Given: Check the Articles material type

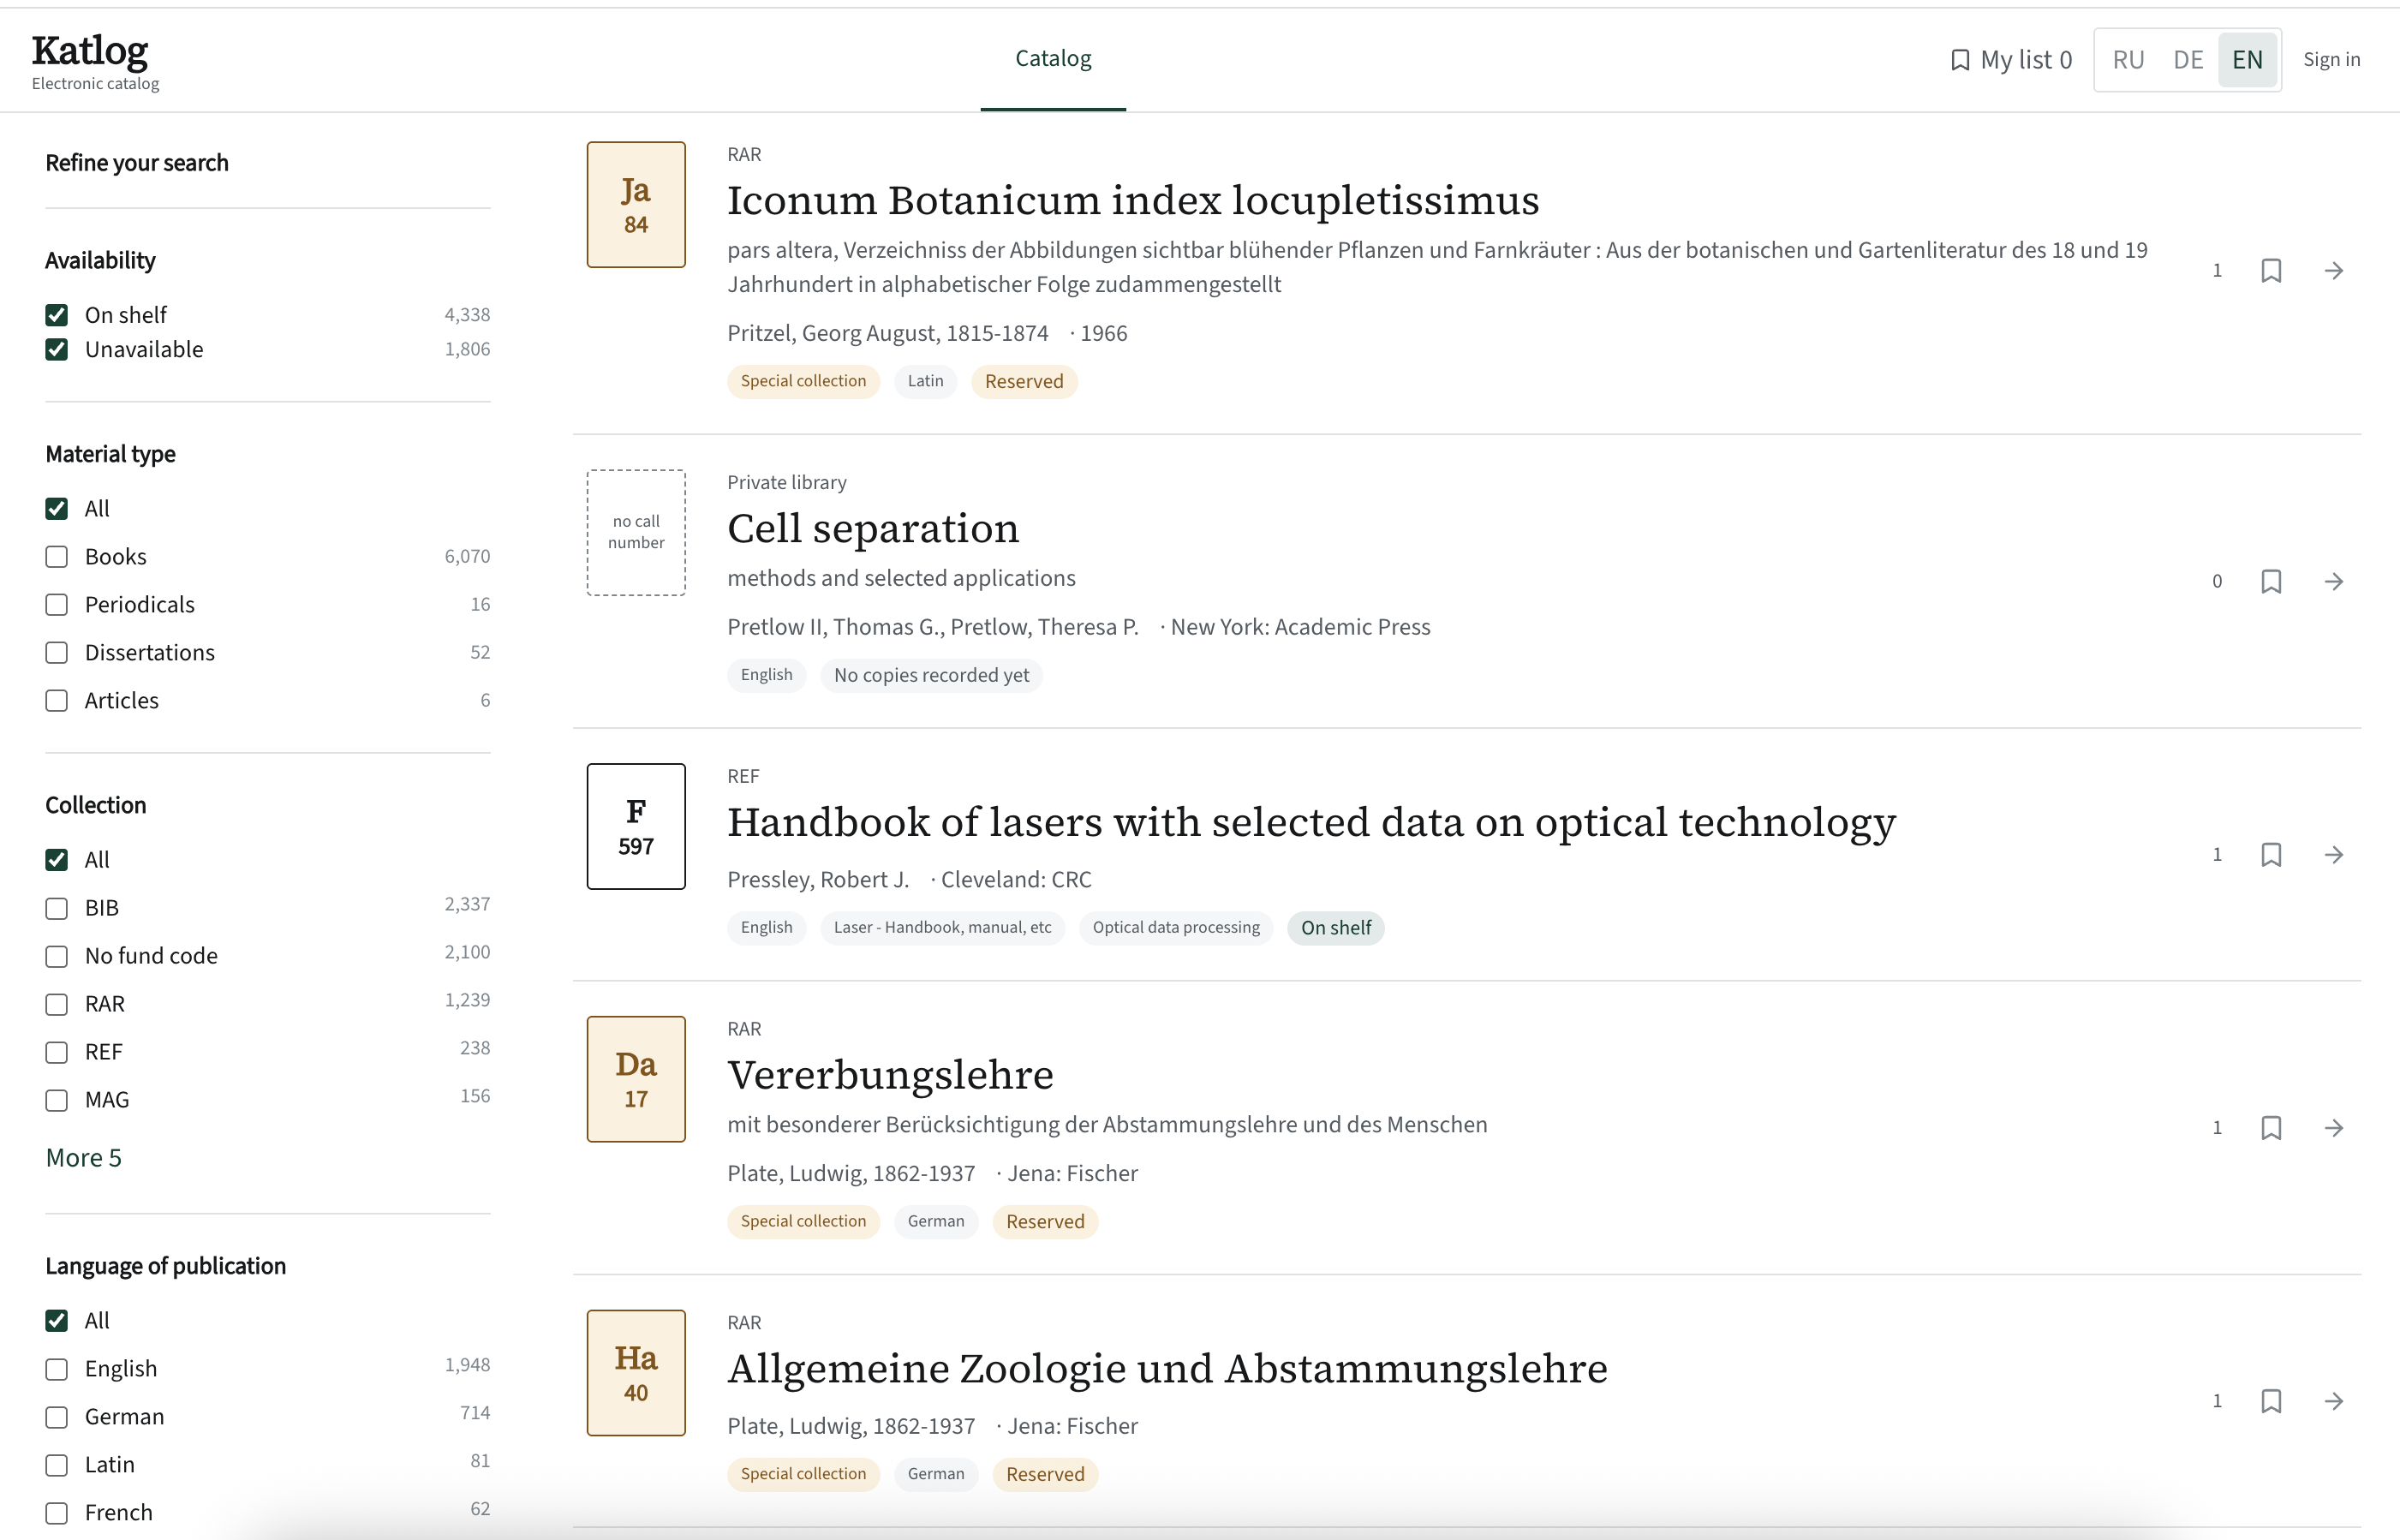Looking at the screenshot, I should pos(57,701).
